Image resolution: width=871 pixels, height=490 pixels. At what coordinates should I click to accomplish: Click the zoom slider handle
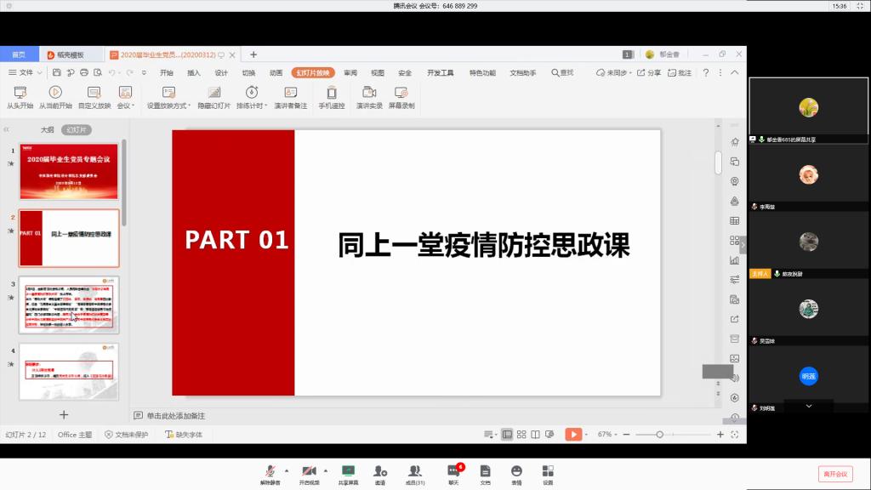pyautogui.click(x=660, y=435)
